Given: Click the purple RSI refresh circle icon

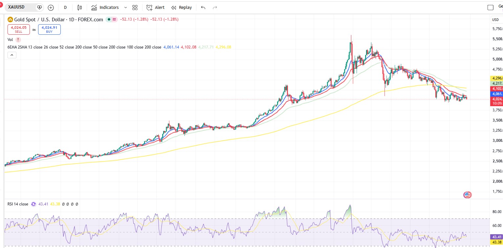Looking at the screenshot, I should (x=33, y=204).
